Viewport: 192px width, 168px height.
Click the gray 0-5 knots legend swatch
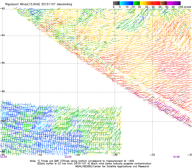point(116,3)
